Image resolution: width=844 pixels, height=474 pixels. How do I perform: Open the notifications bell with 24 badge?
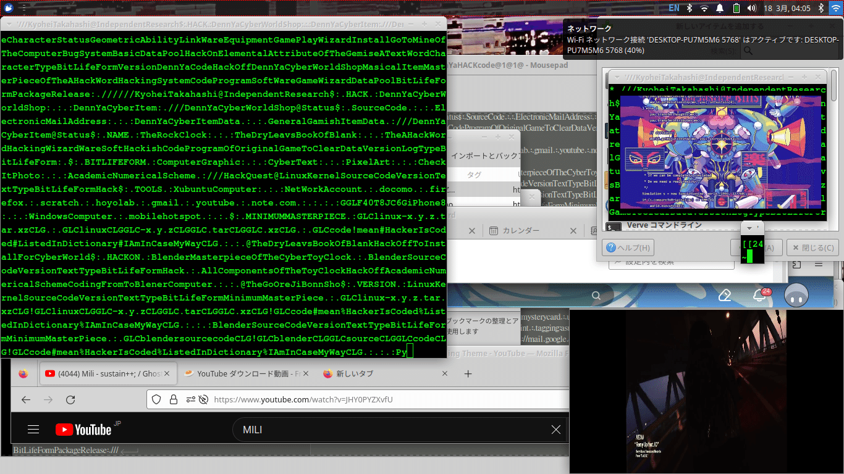point(760,296)
